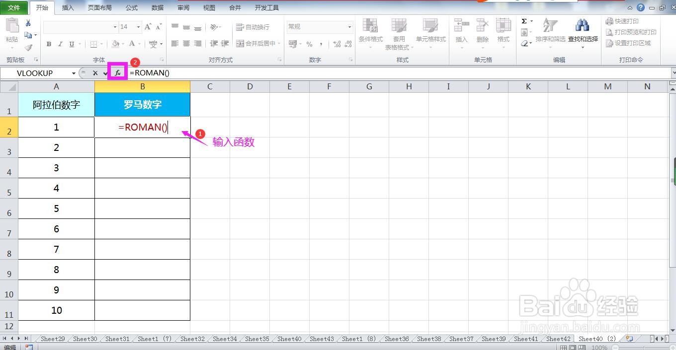Select the 罗马数字 header cell

pyautogui.click(x=142, y=105)
